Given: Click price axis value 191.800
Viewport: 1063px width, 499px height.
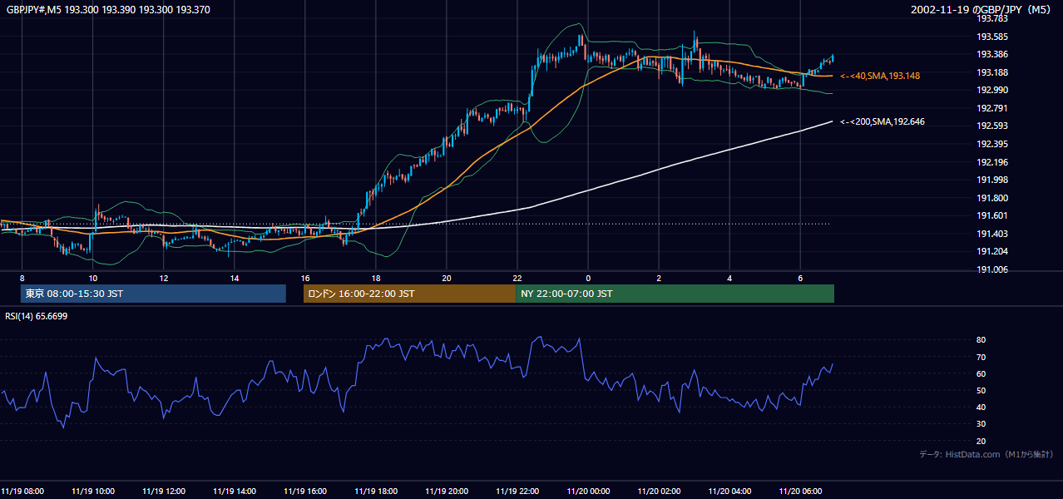Looking at the screenshot, I should (991, 198).
